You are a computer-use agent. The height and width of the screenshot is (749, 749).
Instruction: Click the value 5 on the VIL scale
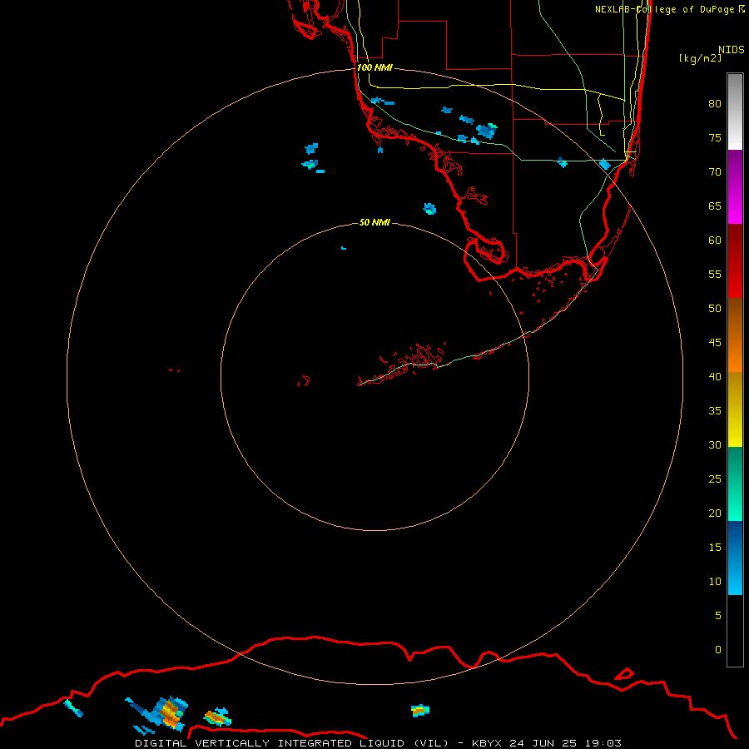(x=718, y=616)
